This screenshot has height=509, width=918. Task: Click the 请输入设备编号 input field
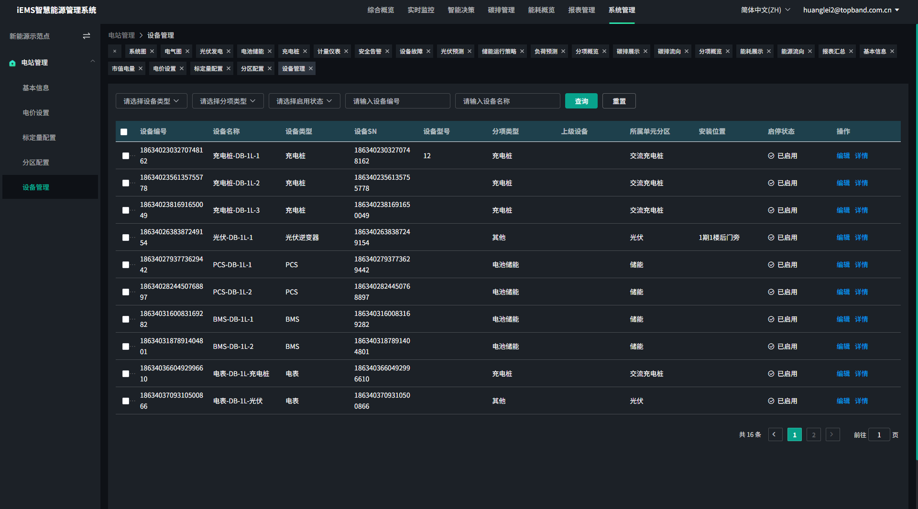tap(397, 101)
